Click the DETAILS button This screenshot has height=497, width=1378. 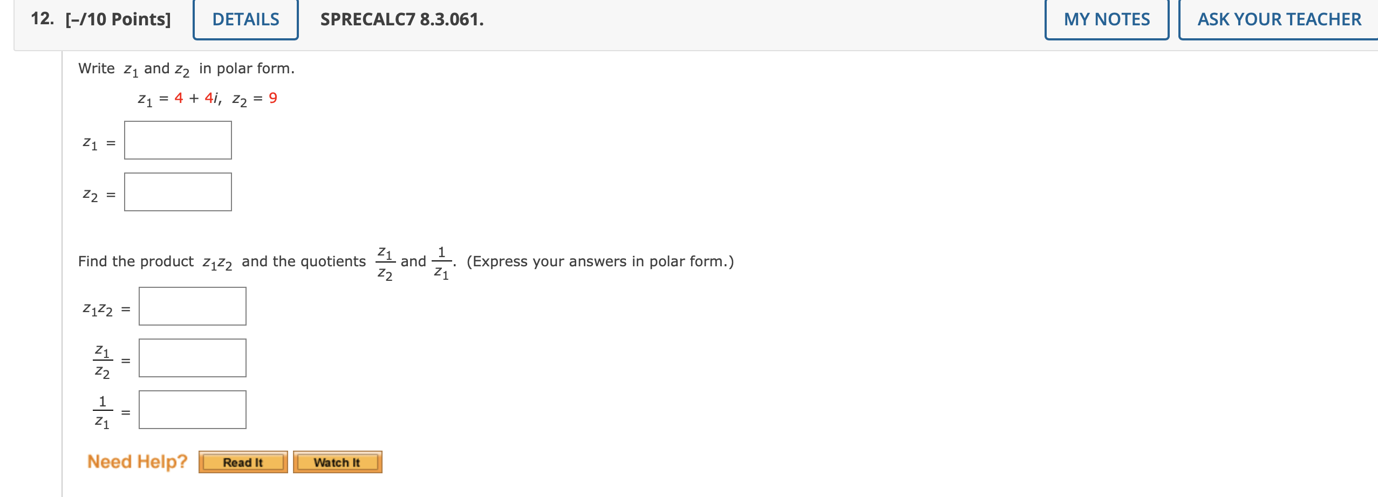244,19
